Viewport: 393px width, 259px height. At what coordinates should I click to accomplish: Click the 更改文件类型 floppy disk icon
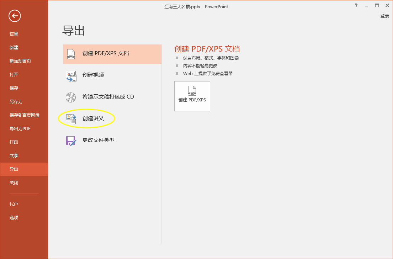pyautogui.click(x=71, y=140)
